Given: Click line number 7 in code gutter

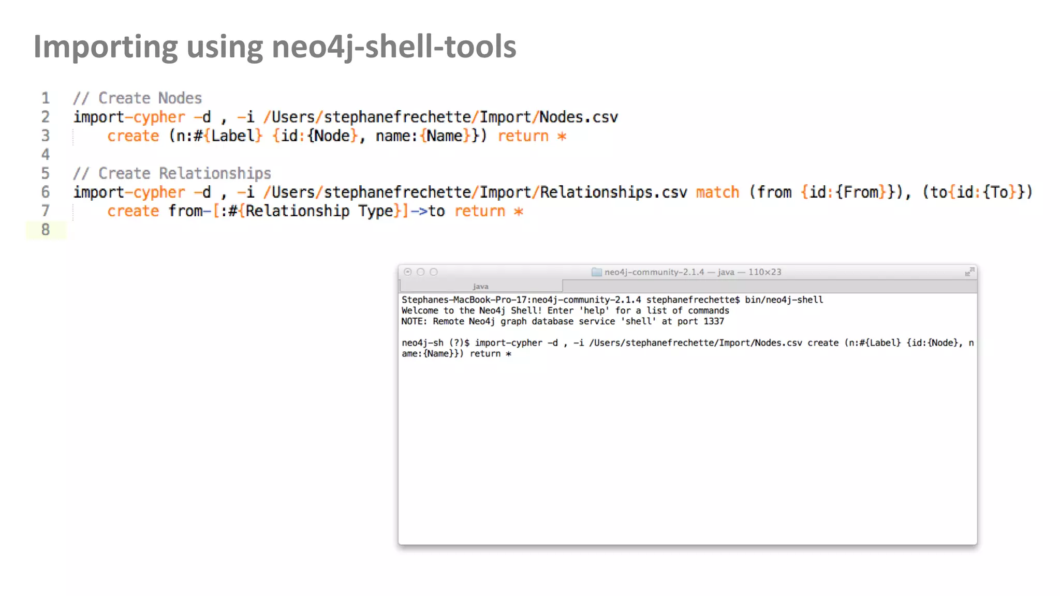Looking at the screenshot, I should pos(46,211).
